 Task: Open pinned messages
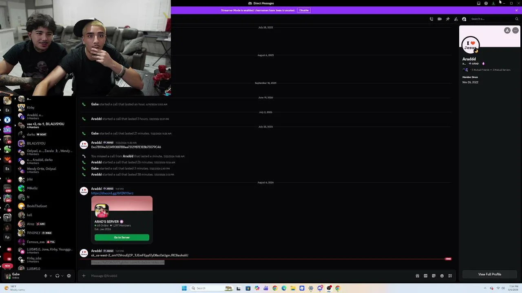[x=448, y=19]
